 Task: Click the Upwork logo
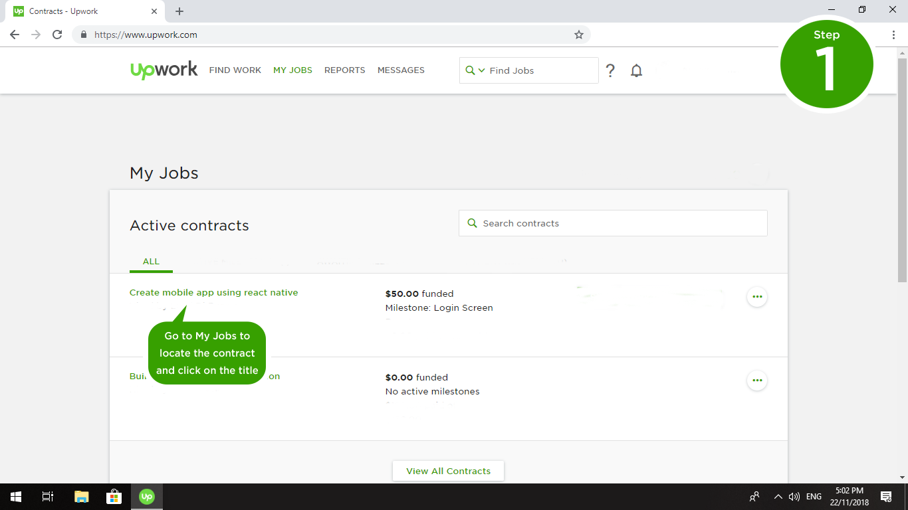pyautogui.click(x=164, y=70)
